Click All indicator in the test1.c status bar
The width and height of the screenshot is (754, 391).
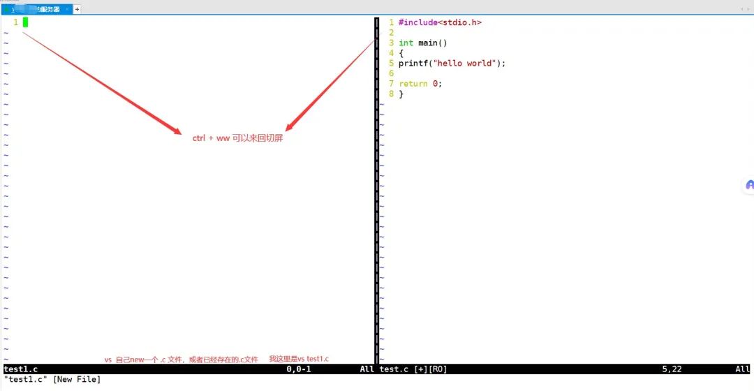pos(367,369)
